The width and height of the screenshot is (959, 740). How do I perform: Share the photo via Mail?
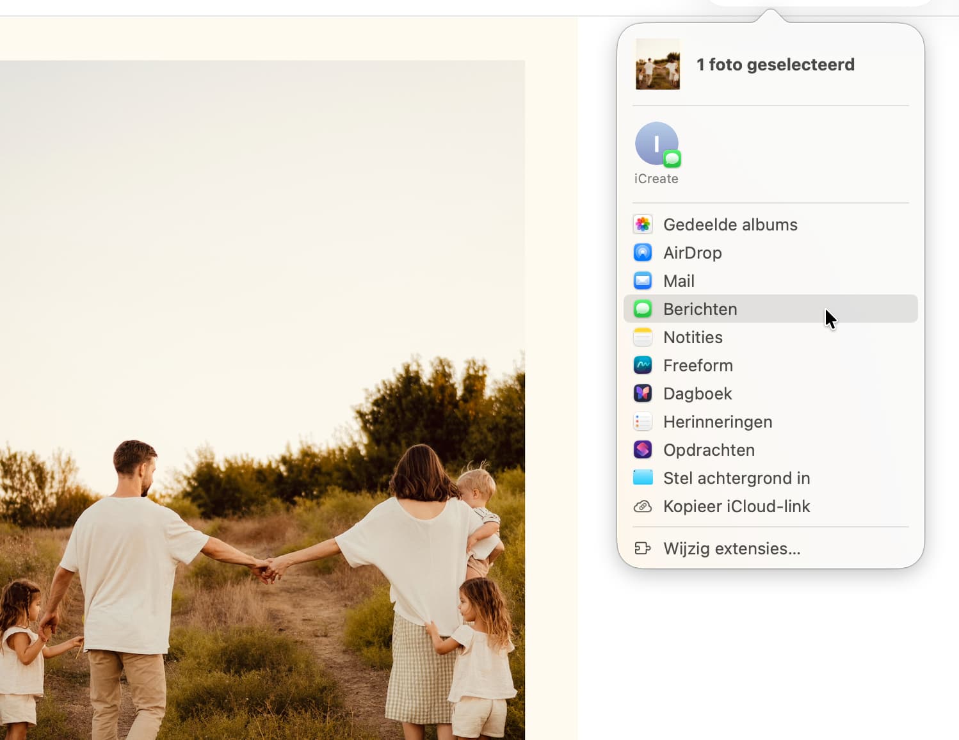click(x=771, y=281)
